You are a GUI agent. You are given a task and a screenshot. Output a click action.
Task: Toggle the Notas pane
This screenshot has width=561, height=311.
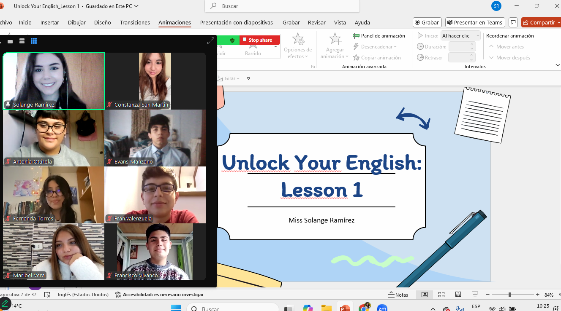398,295
